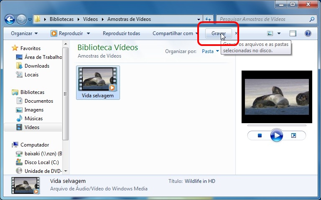321x200 pixels.
Task: Open the change view dropdown arrow
Action: pyautogui.click(x=279, y=33)
